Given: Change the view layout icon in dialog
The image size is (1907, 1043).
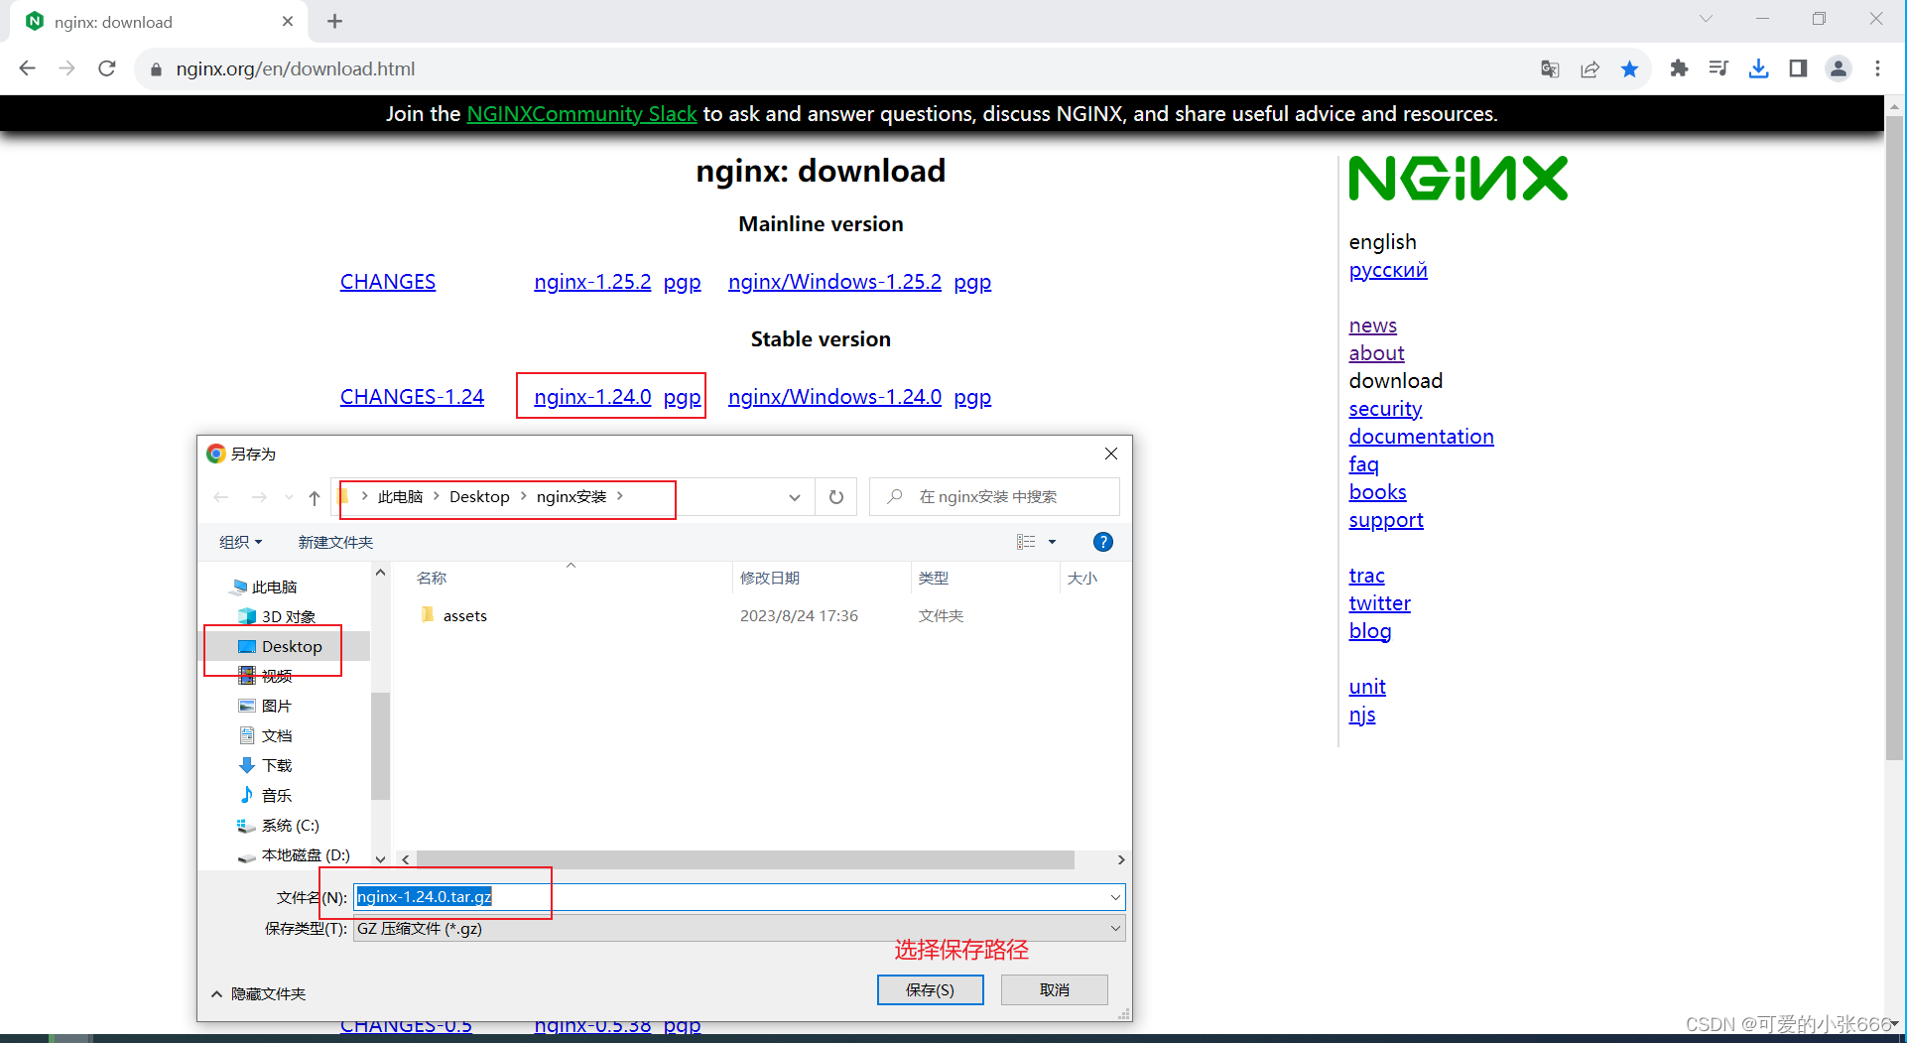Looking at the screenshot, I should coord(1026,542).
